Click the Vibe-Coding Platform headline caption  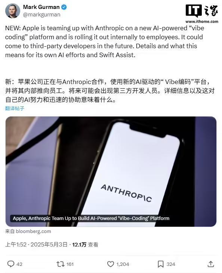91,218
